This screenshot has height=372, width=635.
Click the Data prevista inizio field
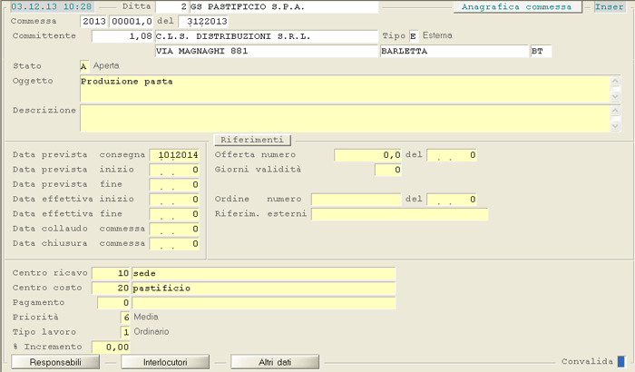174,170
